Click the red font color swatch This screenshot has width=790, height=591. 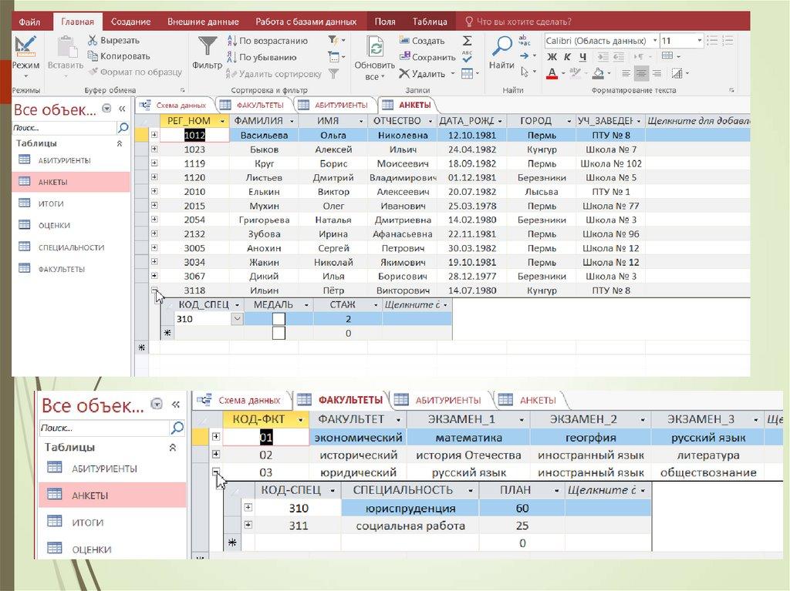[552, 75]
